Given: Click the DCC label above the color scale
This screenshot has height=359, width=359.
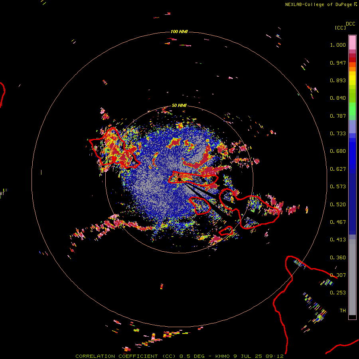Looking at the screenshot, I should point(351,24).
